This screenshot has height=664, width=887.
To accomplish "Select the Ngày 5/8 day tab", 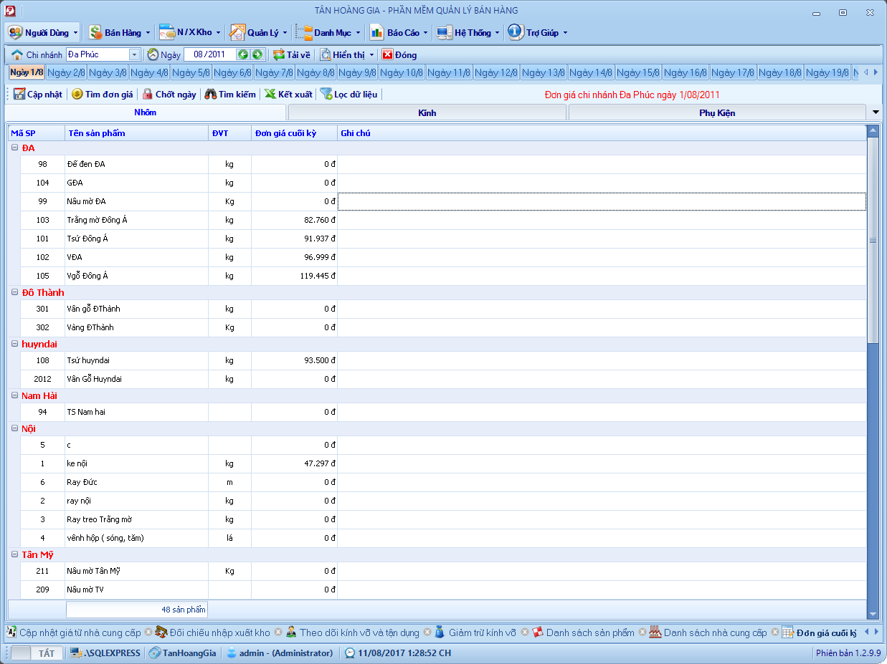I will pos(191,73).
